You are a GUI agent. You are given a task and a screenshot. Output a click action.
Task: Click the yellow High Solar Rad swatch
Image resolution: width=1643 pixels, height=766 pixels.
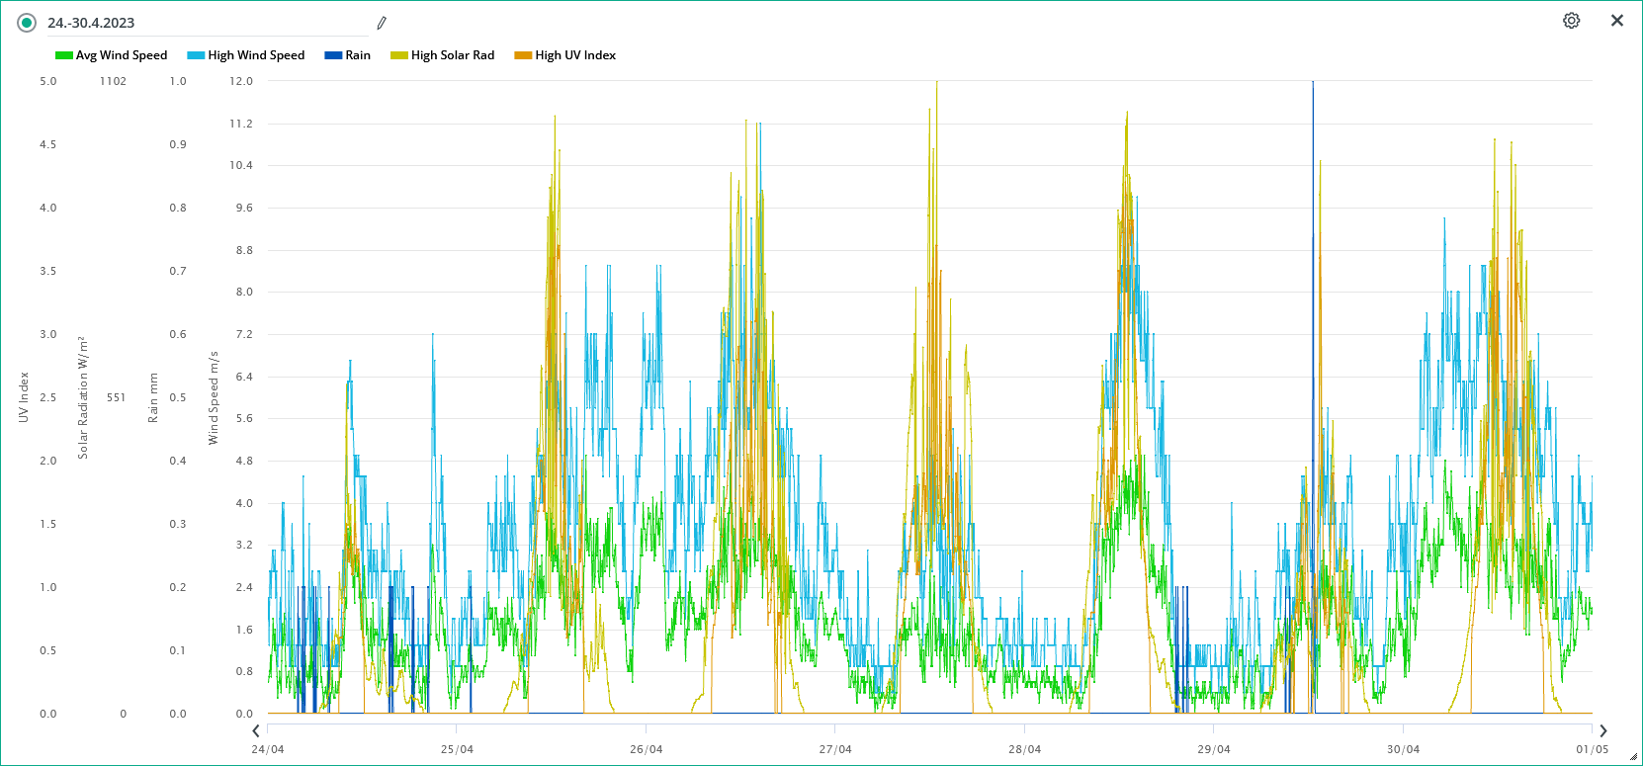click(399, 55)
